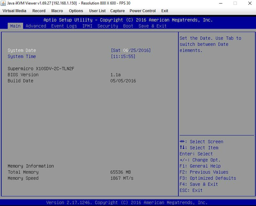Select the System Date label
The height and width of the screenshot is (206, 256).
coord(22,50)
